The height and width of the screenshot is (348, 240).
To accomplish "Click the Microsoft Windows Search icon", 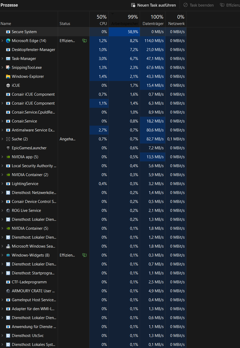I will point(8,246).
